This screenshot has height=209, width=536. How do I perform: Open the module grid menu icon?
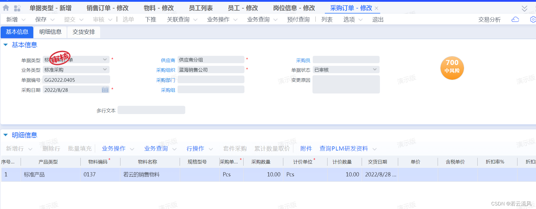tap(17, 8)
